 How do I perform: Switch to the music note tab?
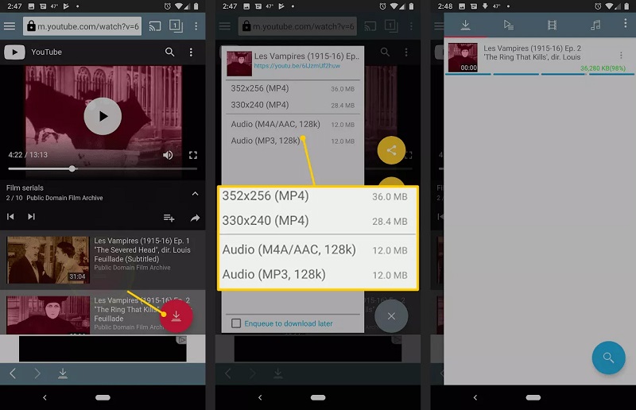pyautogui.click(x=595, y=25)
